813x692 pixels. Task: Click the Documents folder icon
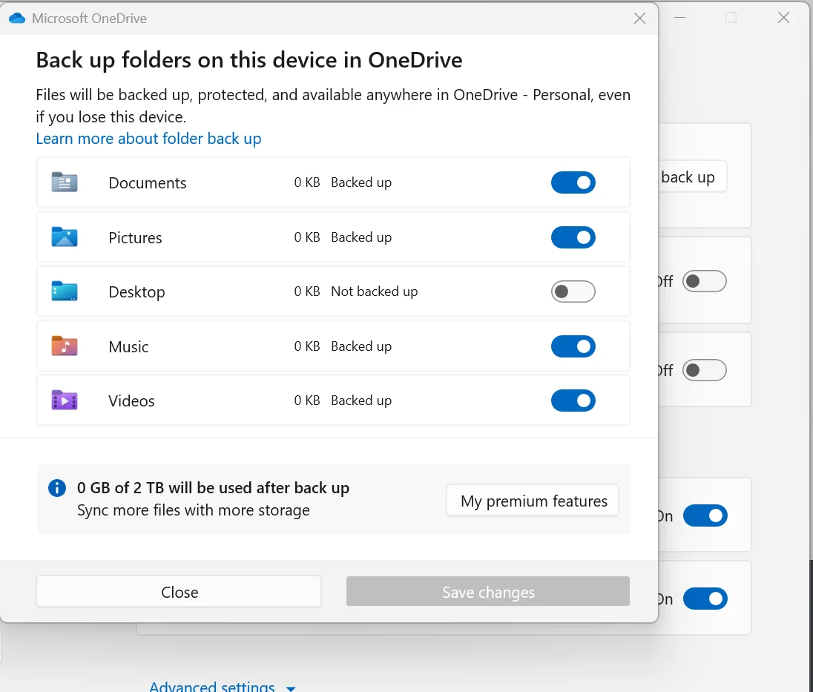[x=65, y=182]
